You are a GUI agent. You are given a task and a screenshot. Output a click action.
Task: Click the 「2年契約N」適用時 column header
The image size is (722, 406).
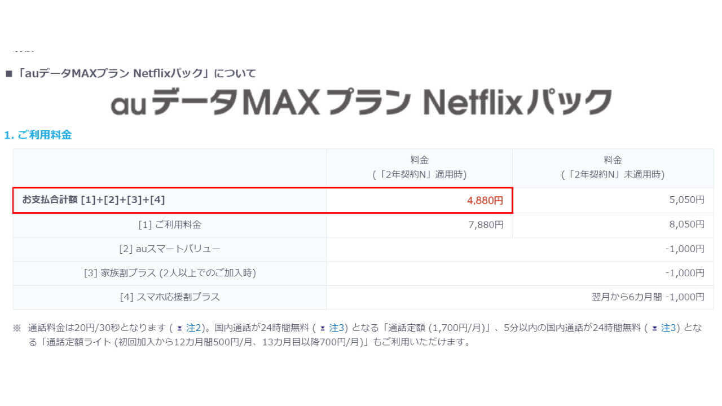(419, 168)
